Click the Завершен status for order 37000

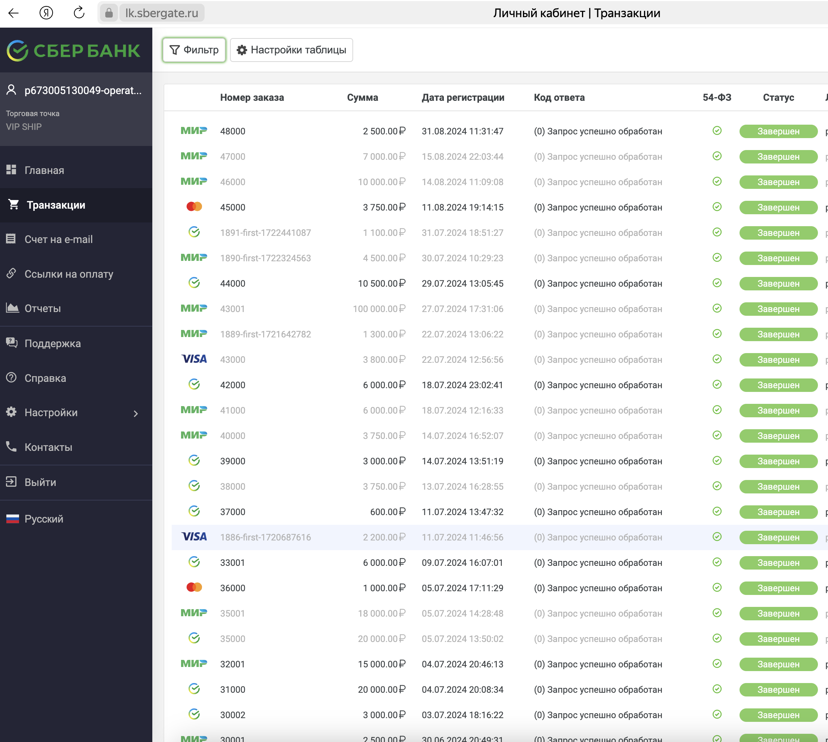(778, 512)
